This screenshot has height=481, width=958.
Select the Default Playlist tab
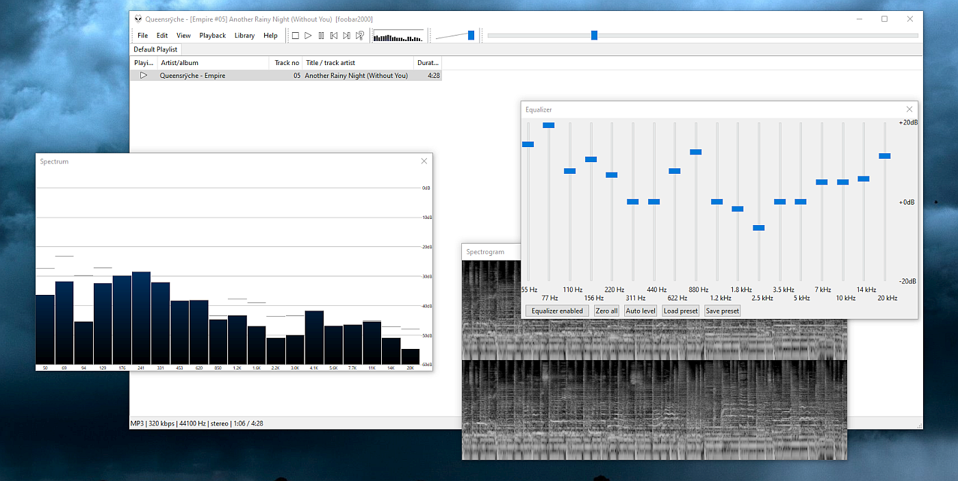point(155,49)
